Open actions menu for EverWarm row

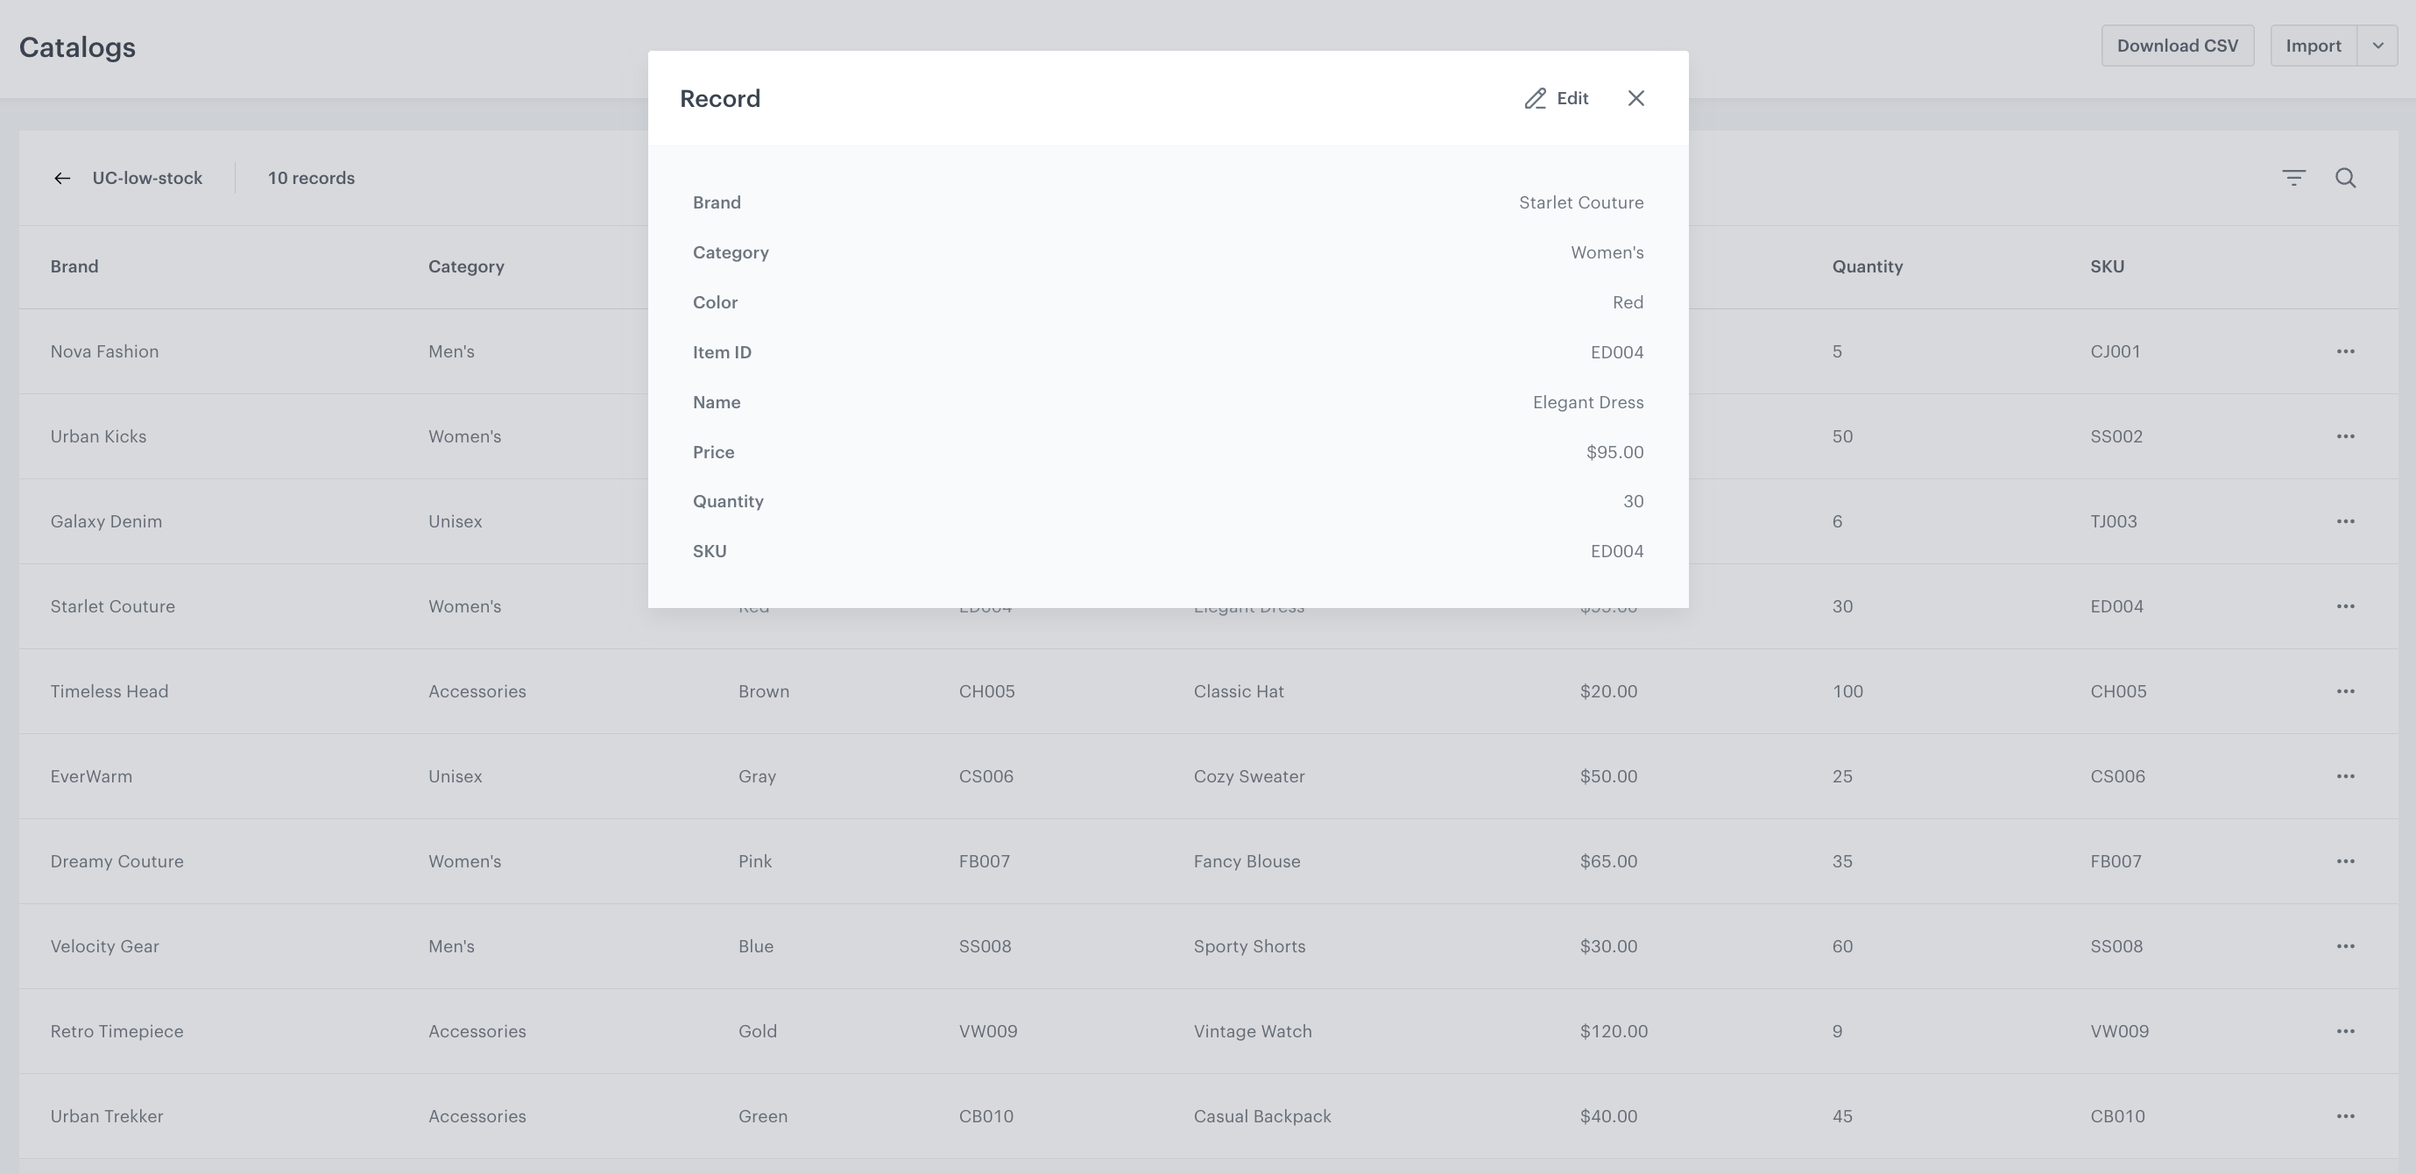click(x=2345, y=776)
